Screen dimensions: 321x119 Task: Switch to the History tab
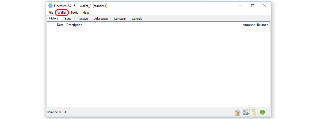(x=54, y=18)
